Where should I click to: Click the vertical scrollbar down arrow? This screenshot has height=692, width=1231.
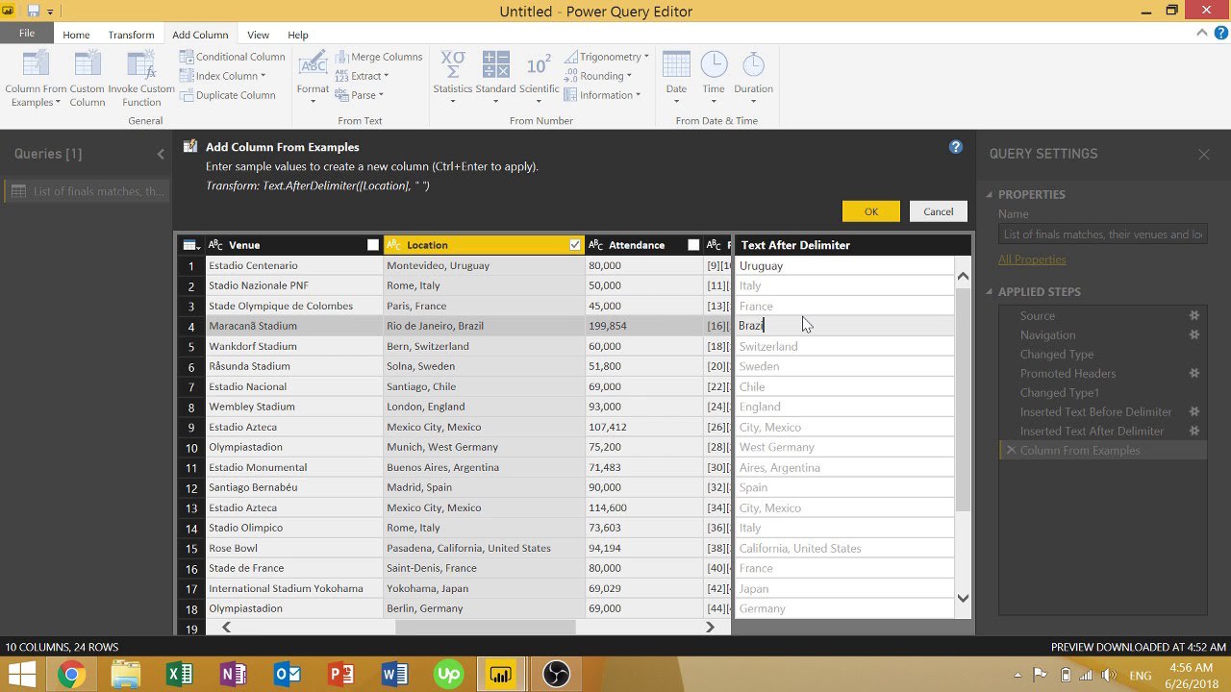click(963, 599)
